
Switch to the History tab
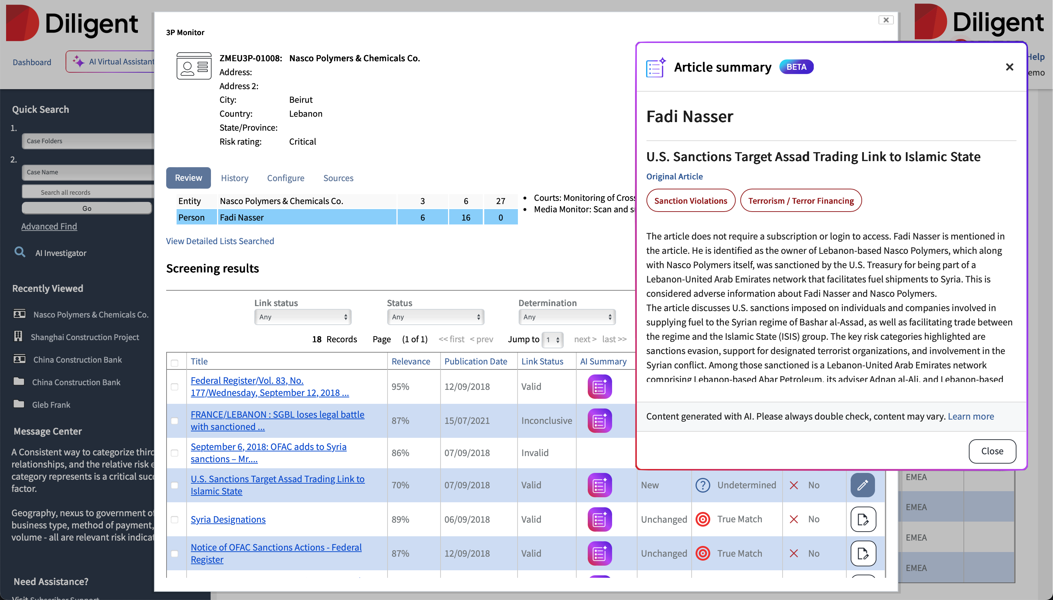235,178
